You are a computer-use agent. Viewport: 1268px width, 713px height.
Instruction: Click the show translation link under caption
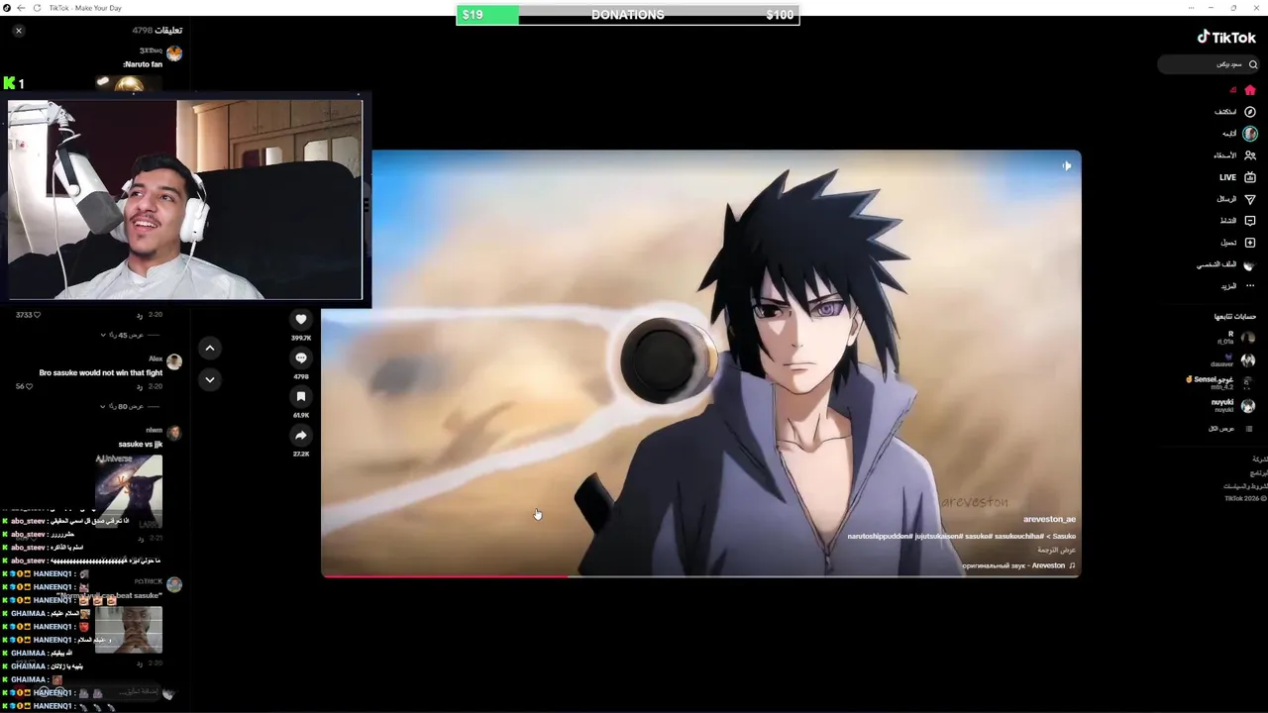point(1057,550)
